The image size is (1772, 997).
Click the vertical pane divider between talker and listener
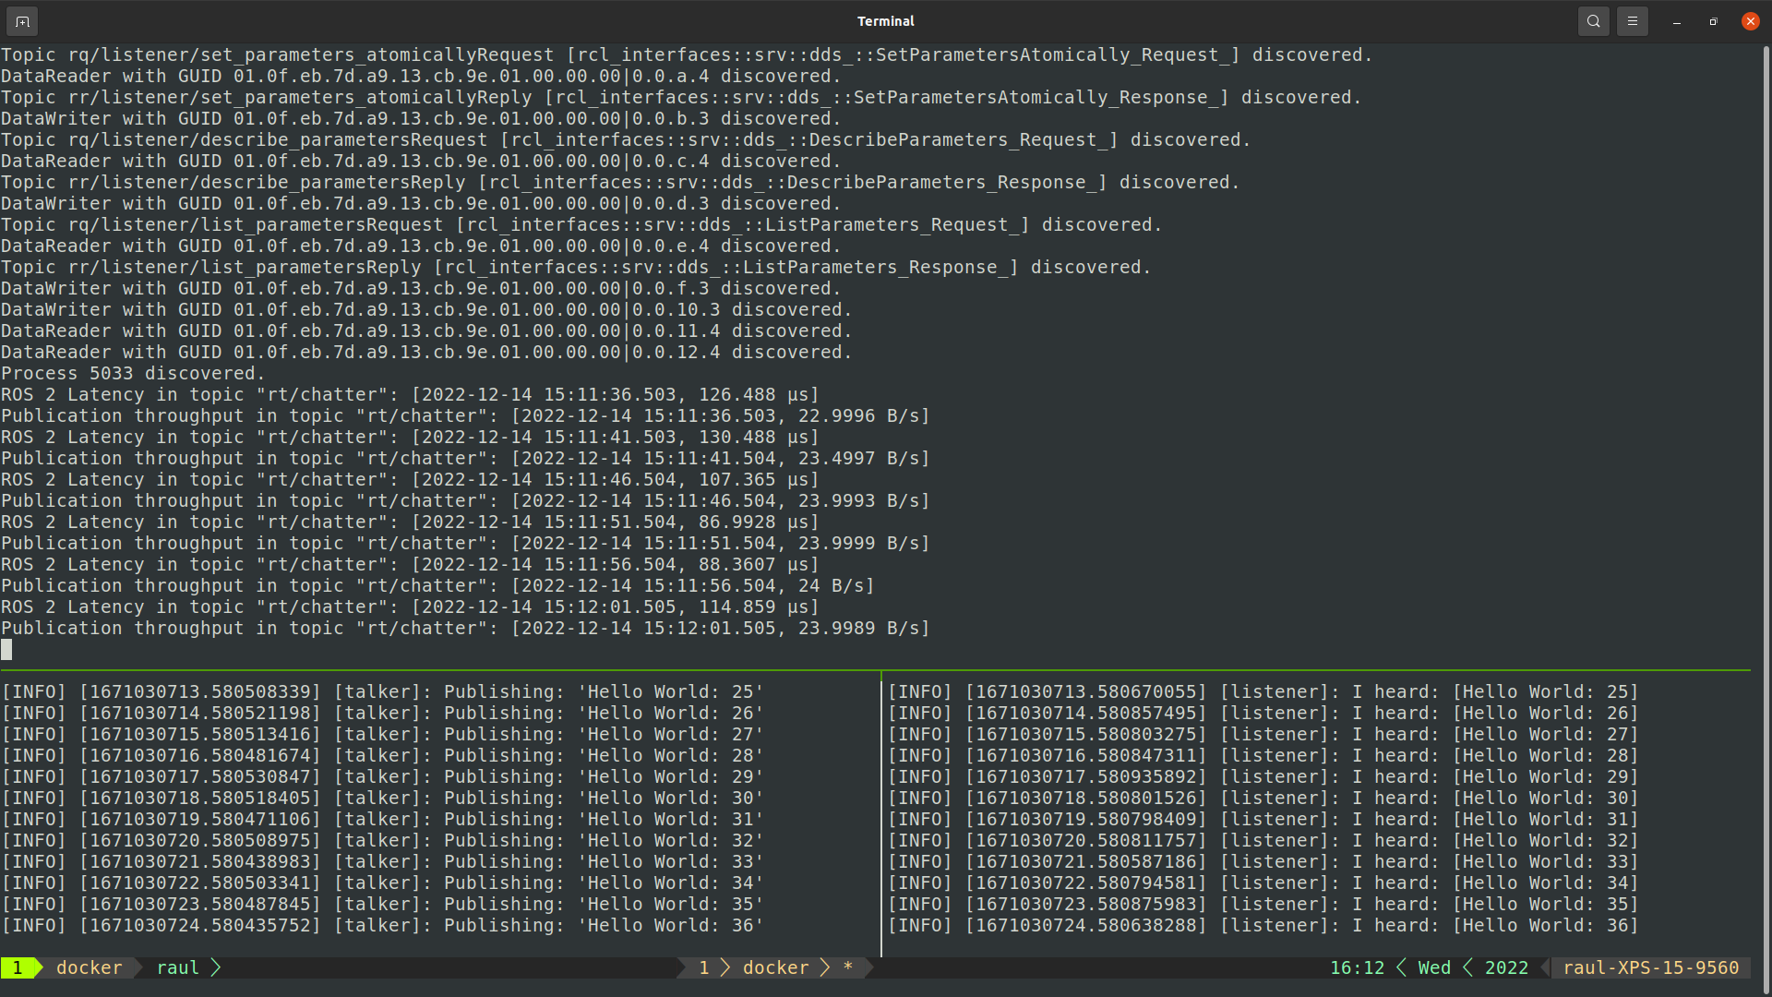[881, 812]
